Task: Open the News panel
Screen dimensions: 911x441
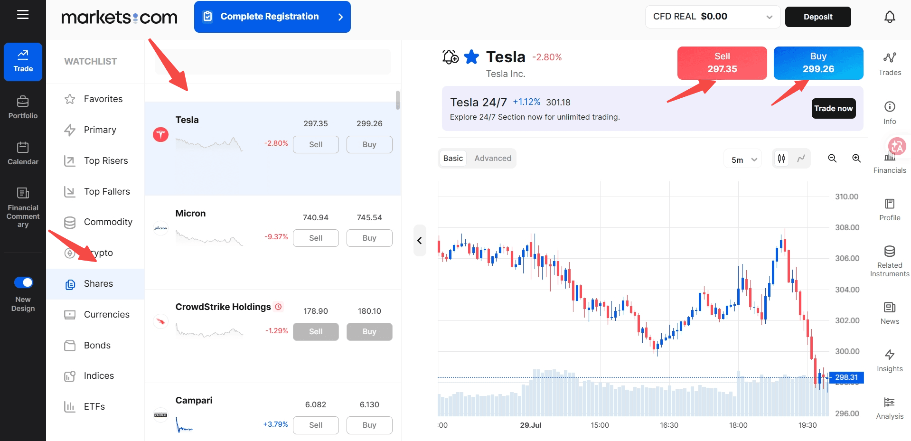Action: pyautogui.click(x=890, y=313)
